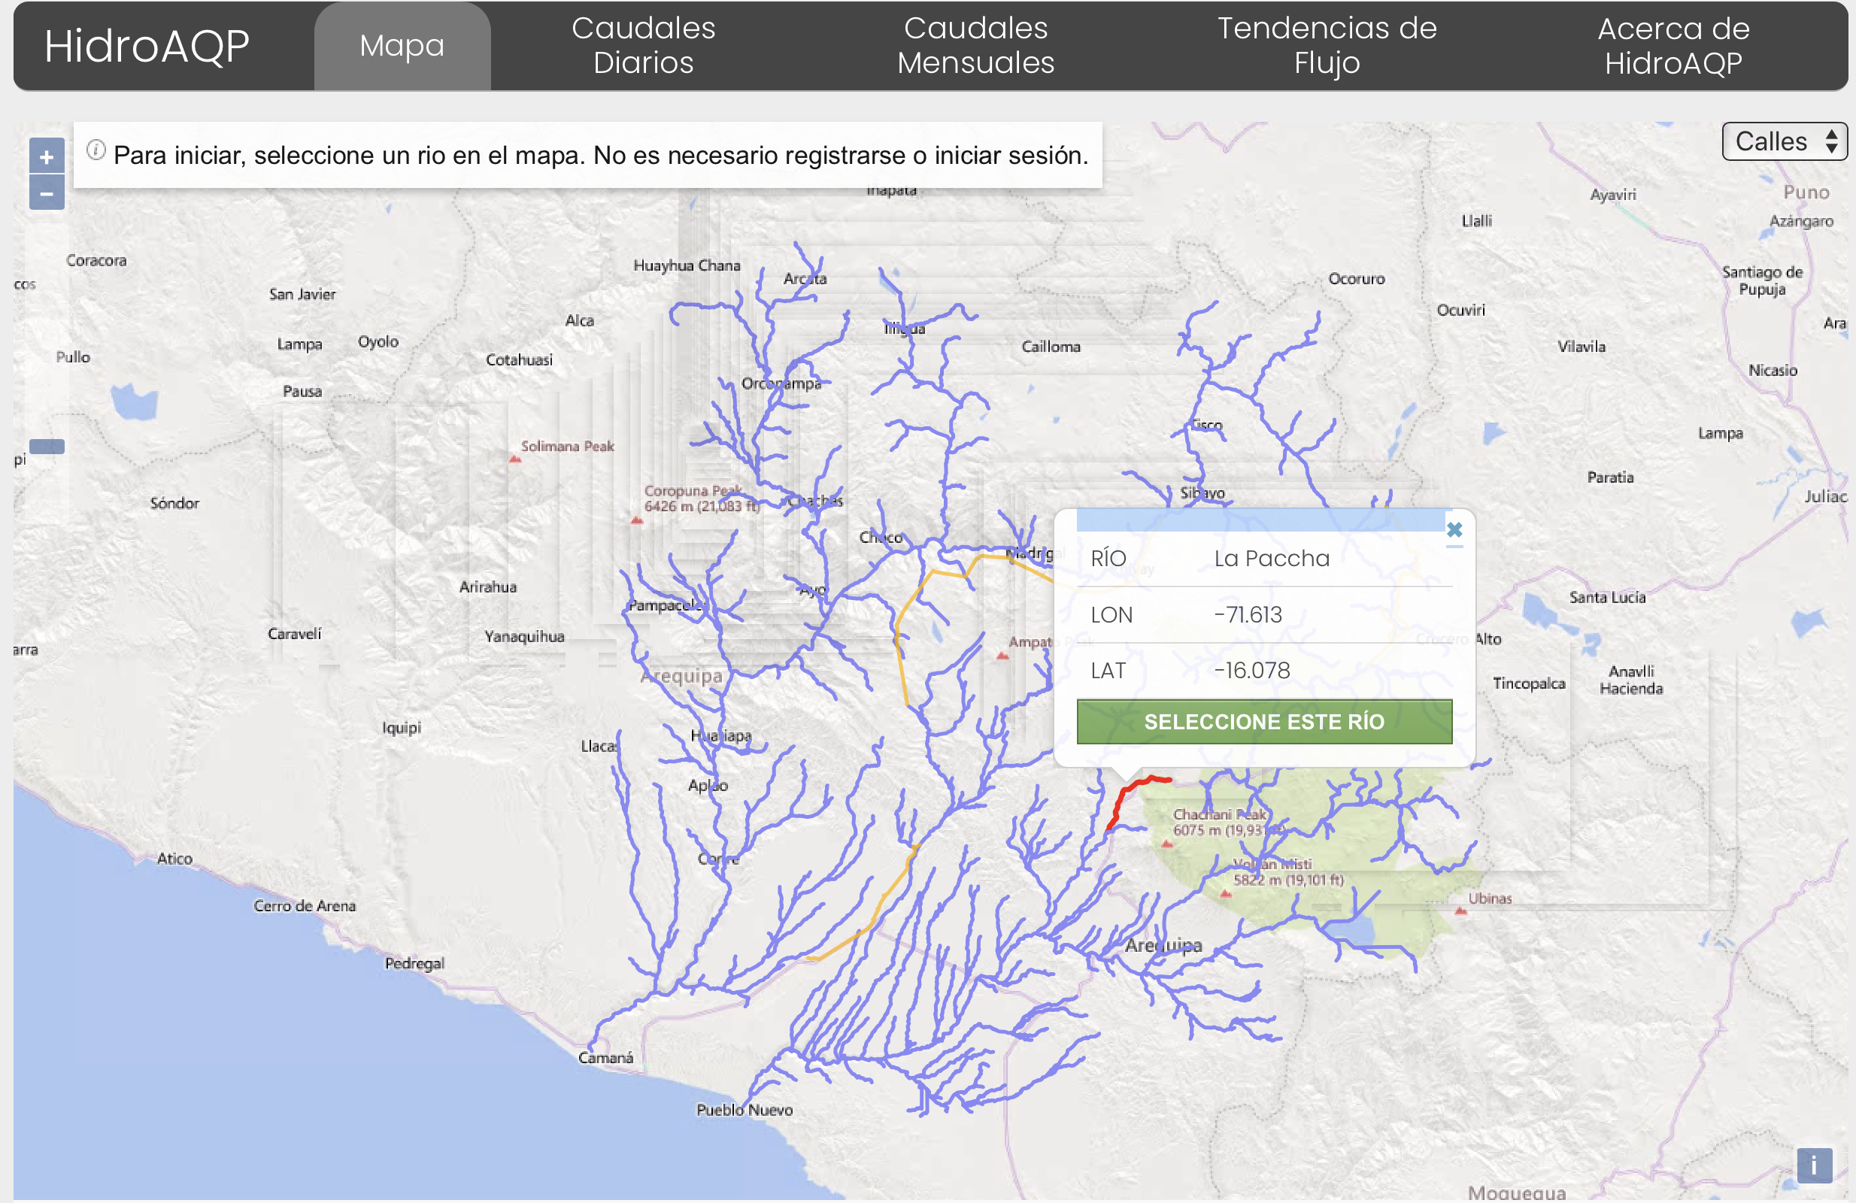The height and width of the screenshot is (1203, 1856).
Task: Click the Coropuna Peak mountain marker
Action: (637, 520)
